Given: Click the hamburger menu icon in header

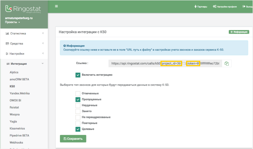Looking at the screenshot, I should 56,6.
